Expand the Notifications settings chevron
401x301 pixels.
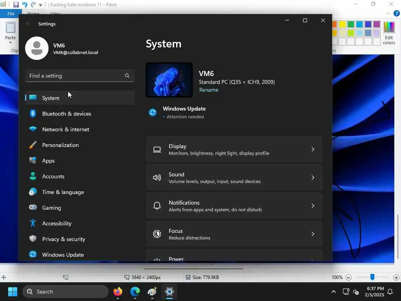(x=312, y=205)
